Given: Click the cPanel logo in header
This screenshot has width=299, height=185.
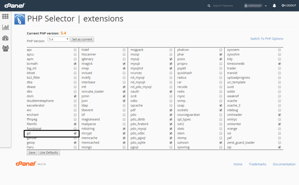Looking at the screenshot, I should (x=15, y=6).
